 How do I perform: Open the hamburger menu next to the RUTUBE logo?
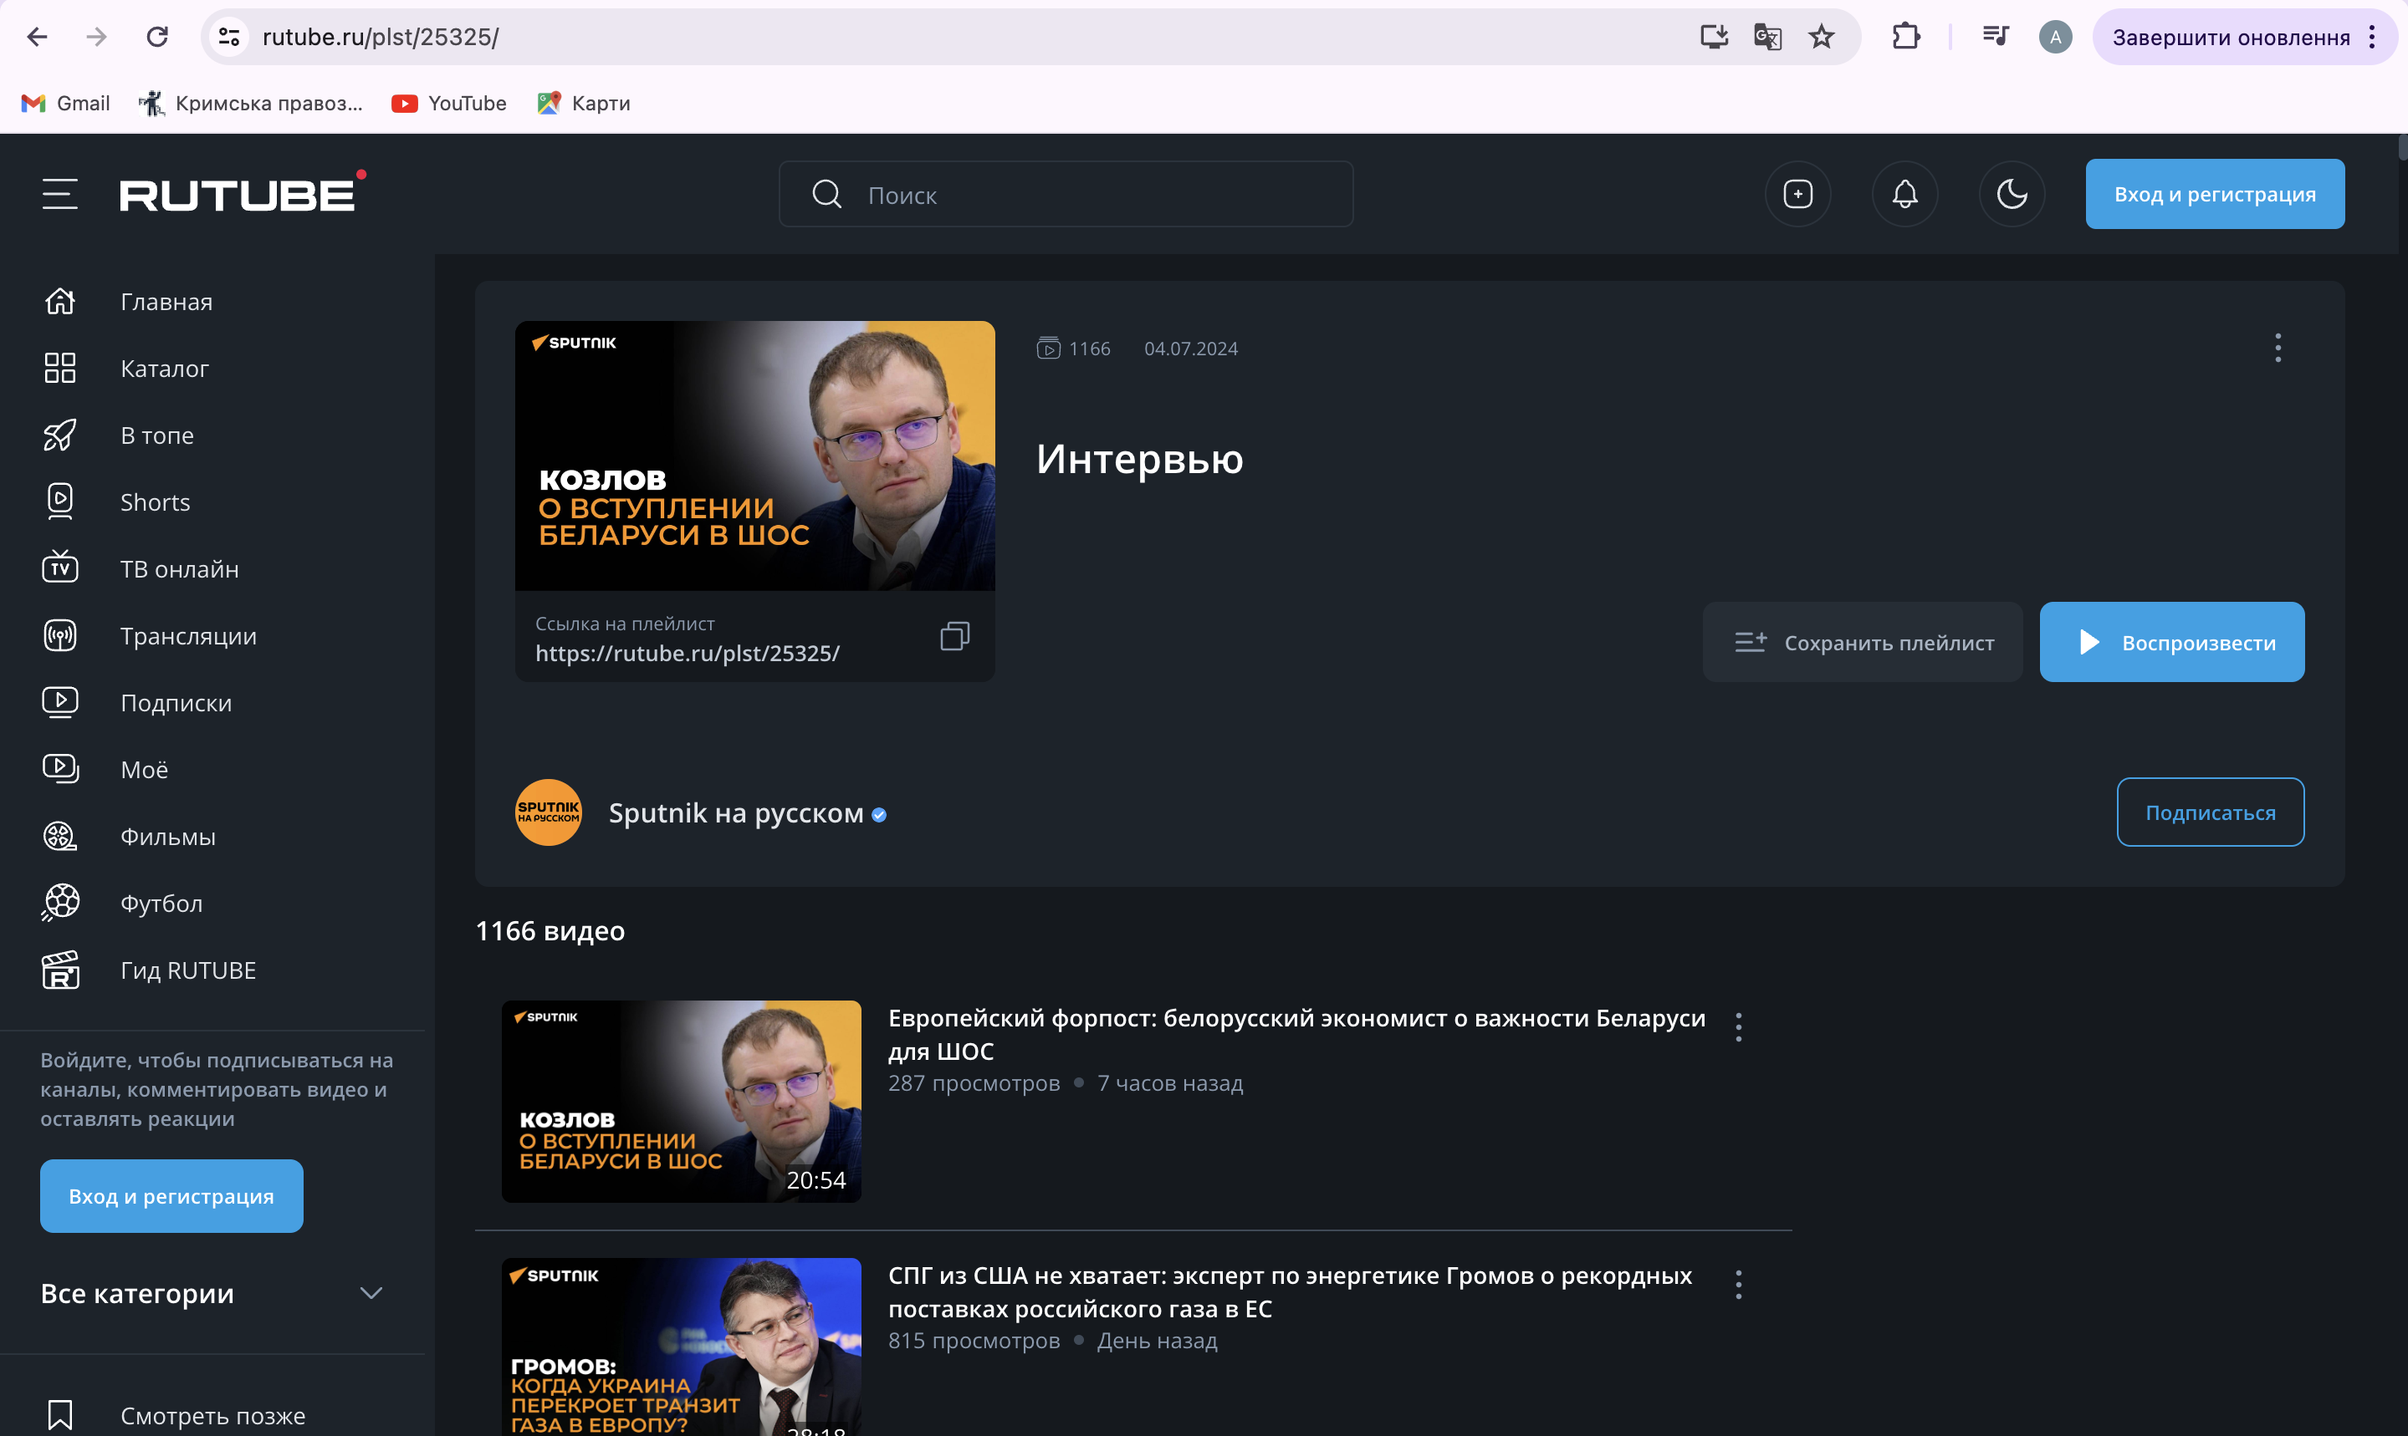tap(60, 194)
